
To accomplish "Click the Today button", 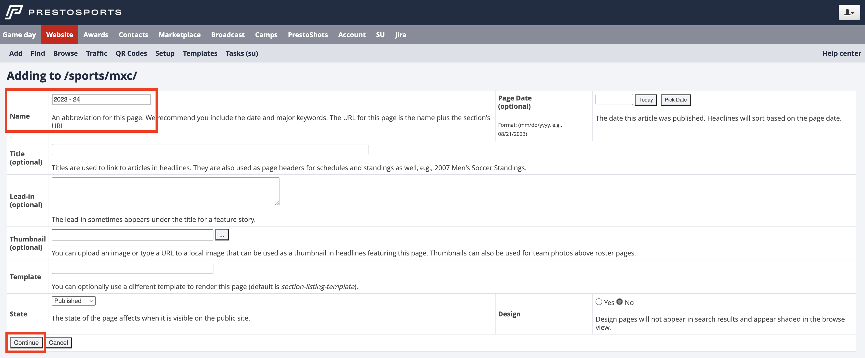I will 646,100.
